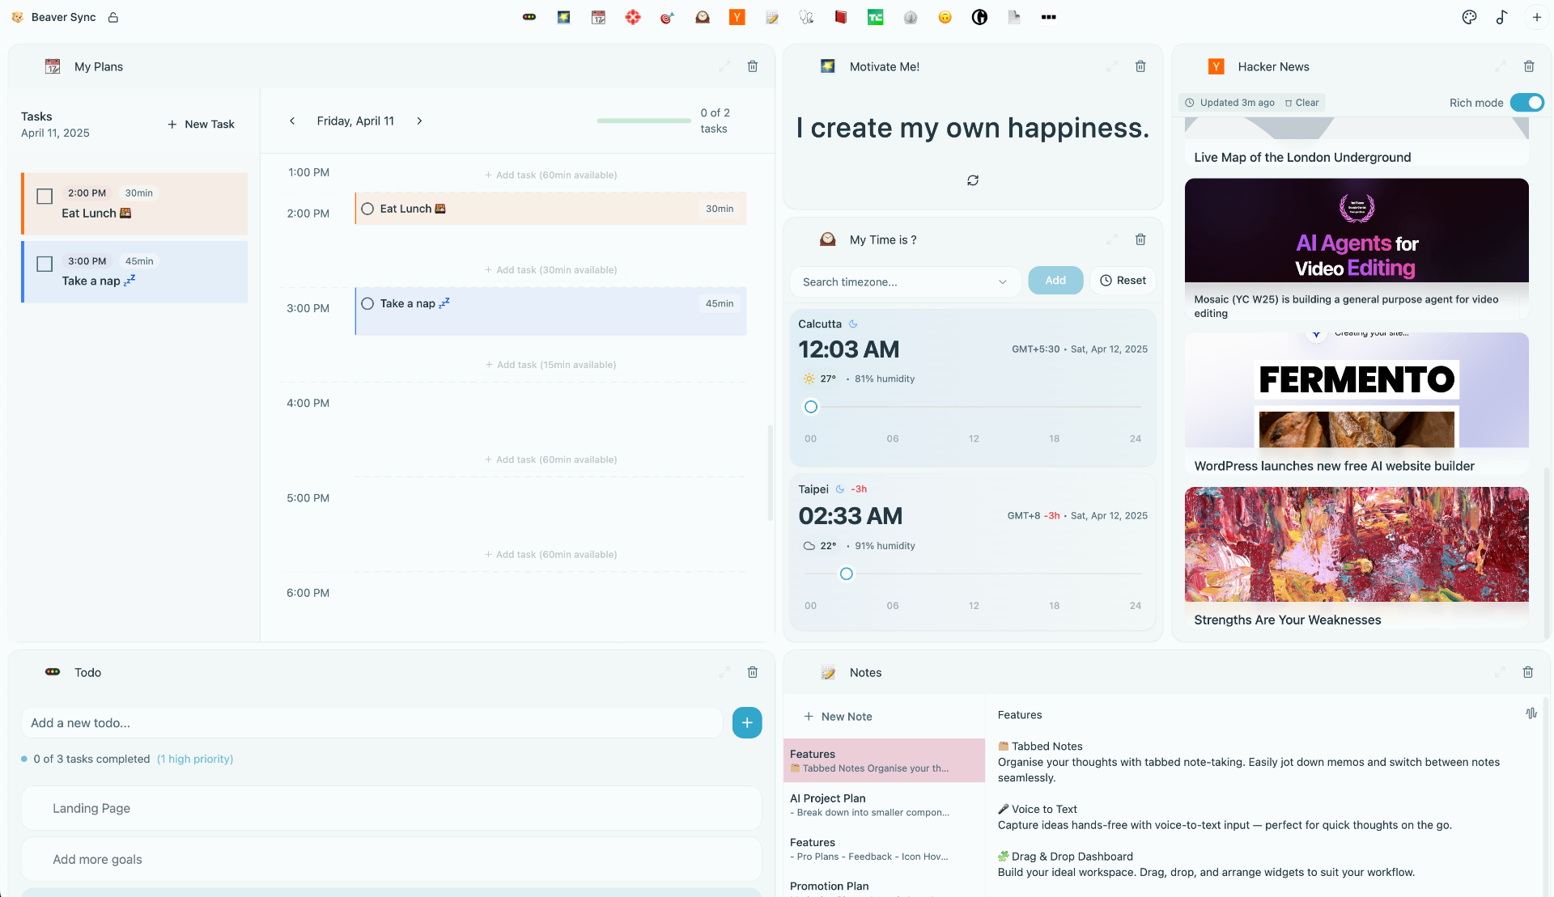Check the Eat Lunch task checkbox

click(45, 196)
